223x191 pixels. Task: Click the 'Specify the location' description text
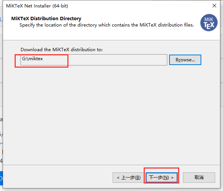pos(107,25)
